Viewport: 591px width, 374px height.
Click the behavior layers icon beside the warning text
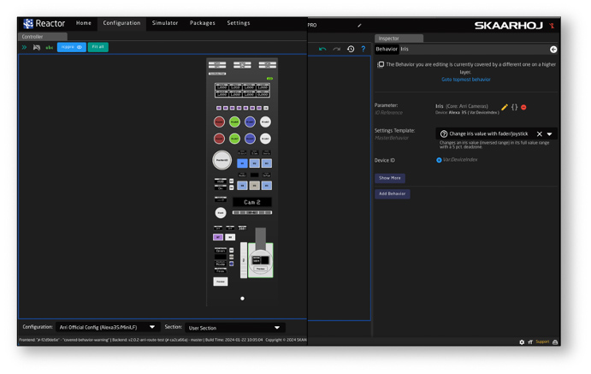point(381,65)
